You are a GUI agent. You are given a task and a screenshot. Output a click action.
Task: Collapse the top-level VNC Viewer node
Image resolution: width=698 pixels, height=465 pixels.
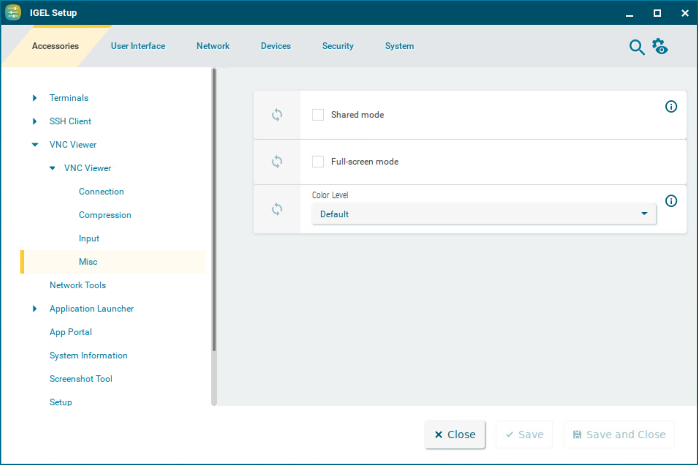[x=35, y=145]
